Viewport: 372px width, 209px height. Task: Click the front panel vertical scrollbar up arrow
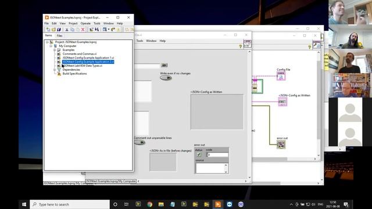(249, 52)
